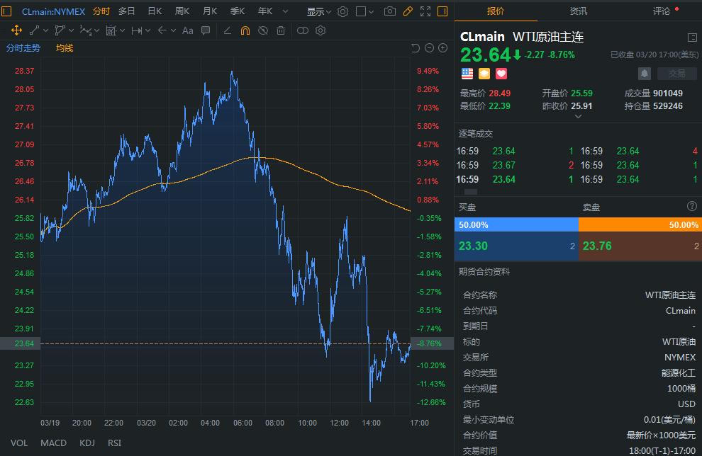Activate the magnet snap drawing tool
The width and height of the screenshot is (702, 456).
[x=245, y=30]
